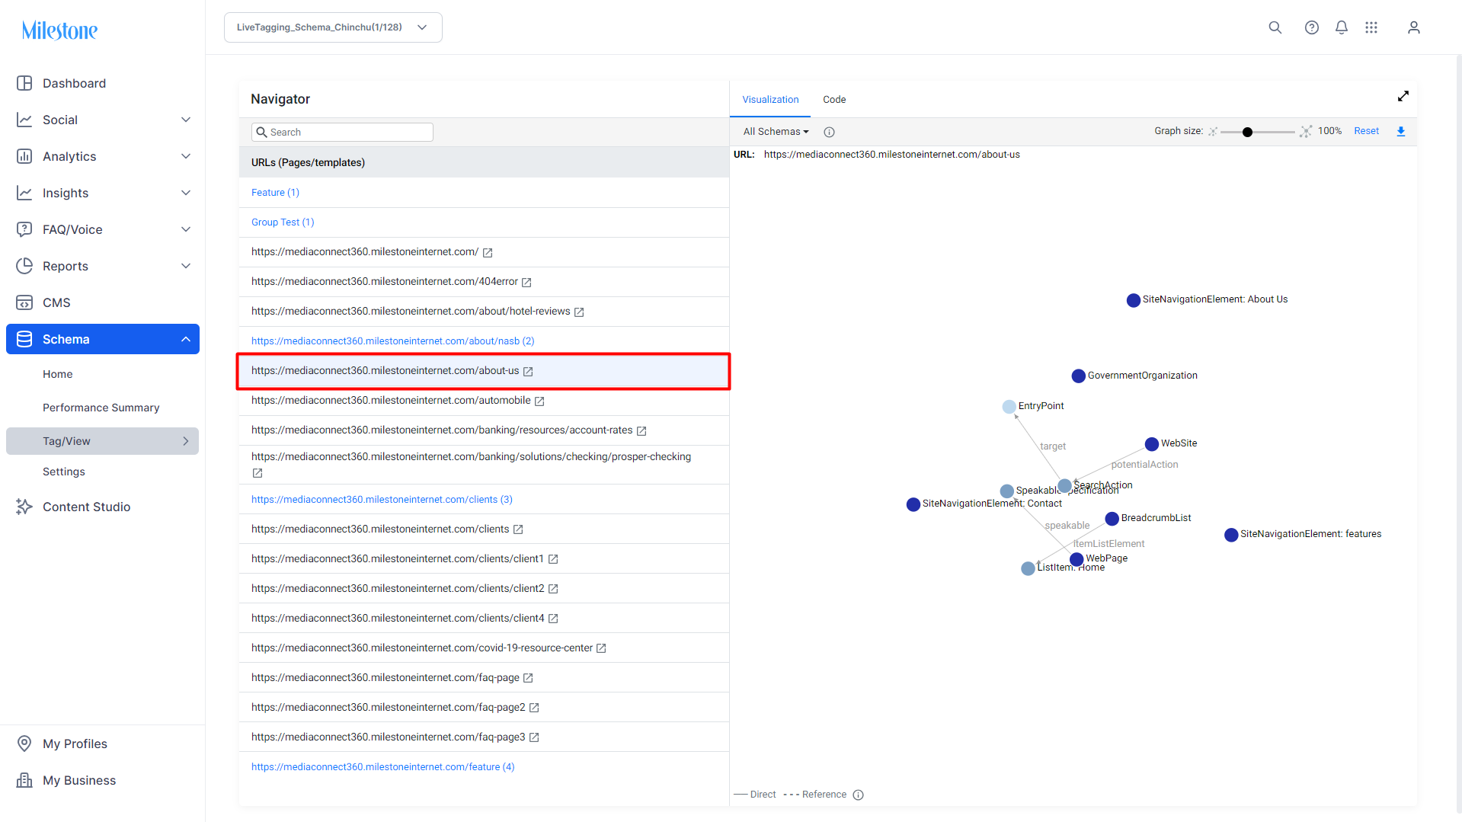Open the notifications bell
The height and width of the screenshot is (822, 1462).
click(1342, 27)
